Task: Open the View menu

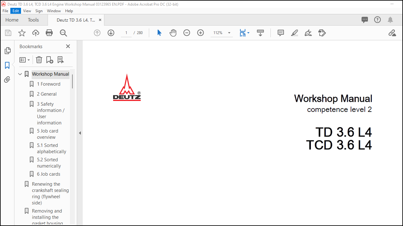Action: click(27, 11)
